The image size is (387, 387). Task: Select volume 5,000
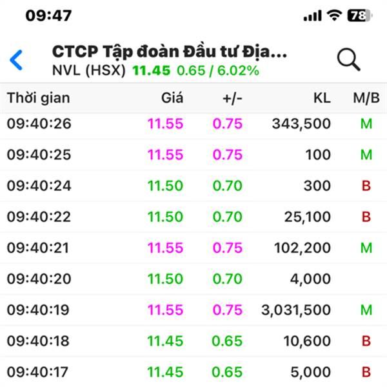coord(311,373)
